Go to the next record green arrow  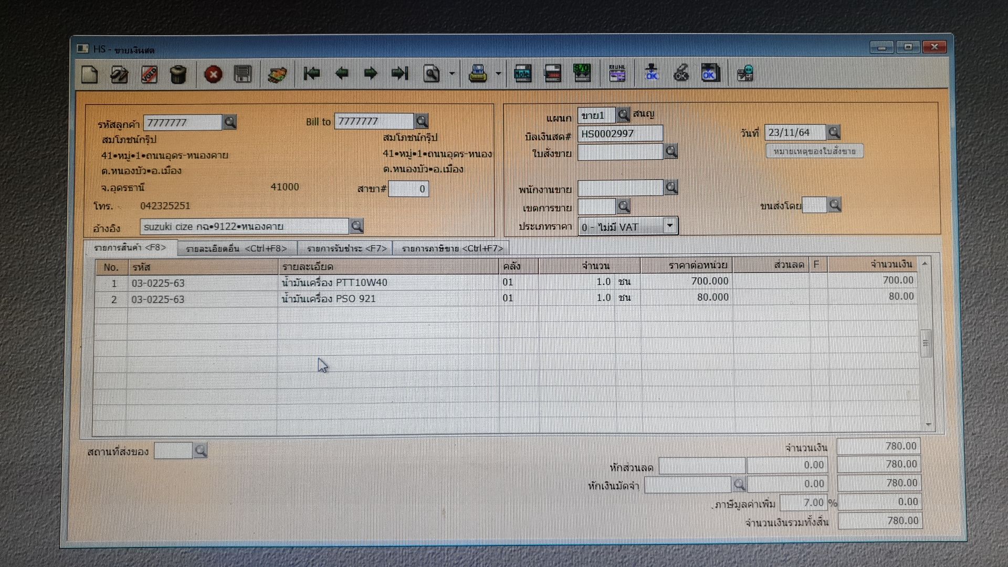point(371,73)
